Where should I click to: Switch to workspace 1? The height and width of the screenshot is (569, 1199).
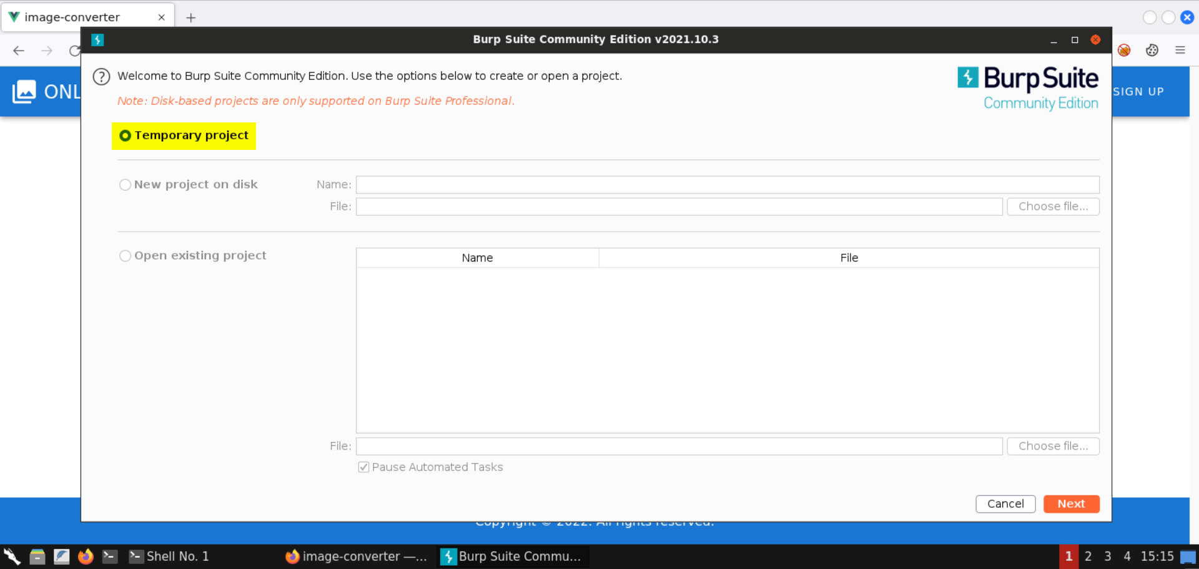pyautogui.click(x=1068, y=557)
